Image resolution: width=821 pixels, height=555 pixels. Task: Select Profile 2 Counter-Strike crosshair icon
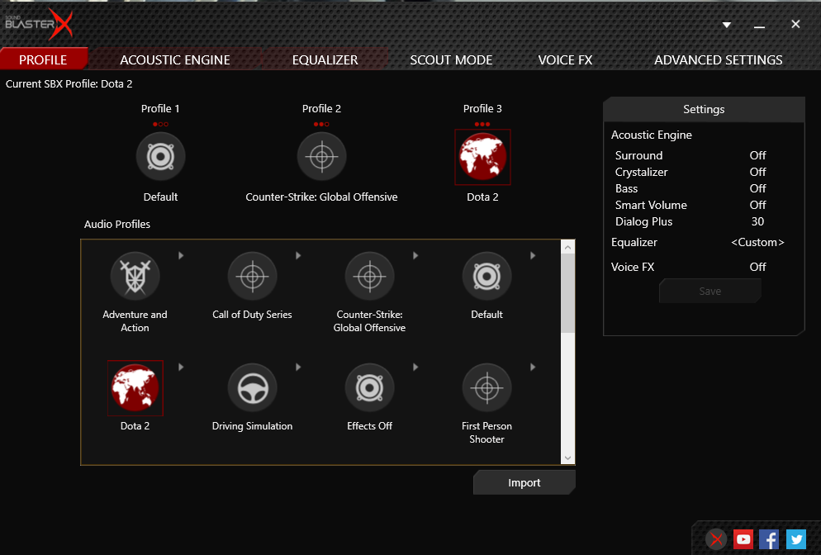[321, 157]
